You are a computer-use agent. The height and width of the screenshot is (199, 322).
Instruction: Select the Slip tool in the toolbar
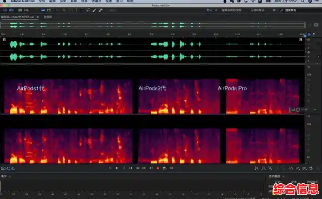[70, 10]
